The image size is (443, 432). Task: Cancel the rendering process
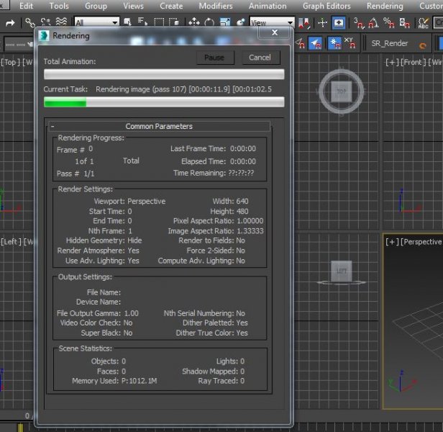260,58
